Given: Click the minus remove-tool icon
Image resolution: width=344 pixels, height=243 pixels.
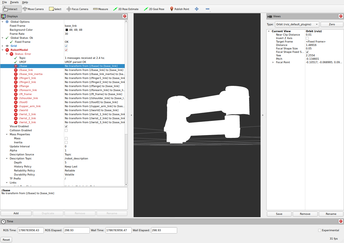Looking at the screenshot, I should pyautogui.click(x=208, y=9).
